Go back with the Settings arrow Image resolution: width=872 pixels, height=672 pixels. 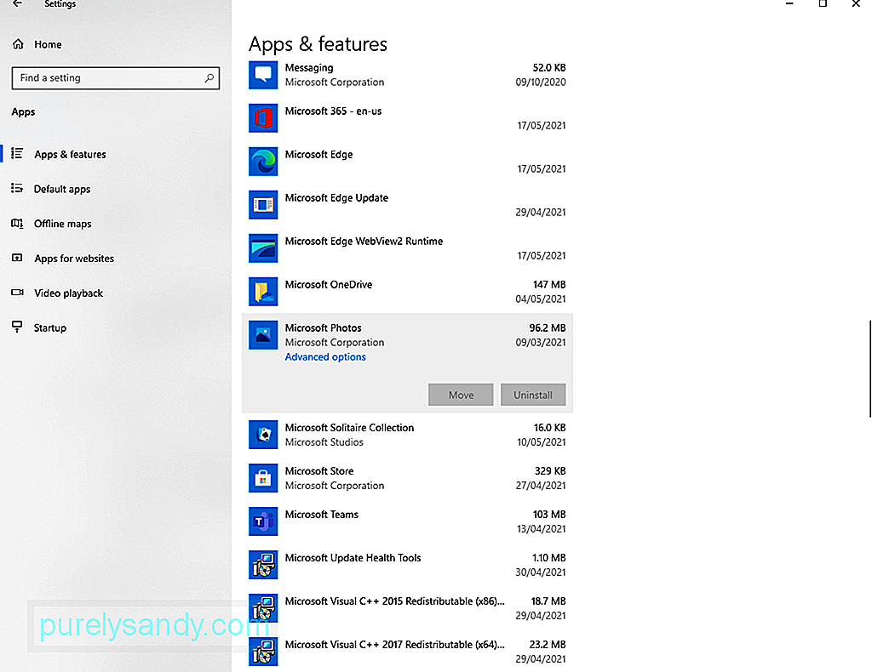click(x=18, y=4)
